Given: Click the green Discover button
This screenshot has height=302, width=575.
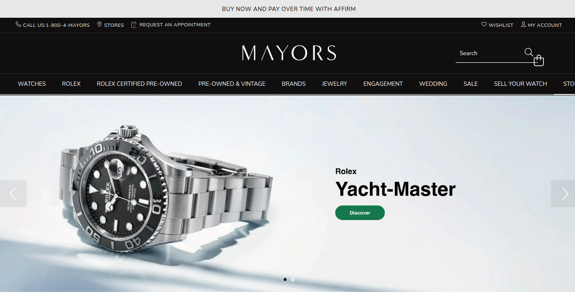Looking at the screenshot, I should tap(360, 213).
